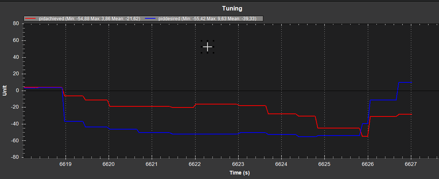Screen dimensions: 439x179
Task: Click the pidachieved legend entry
Action: point(83,18)
